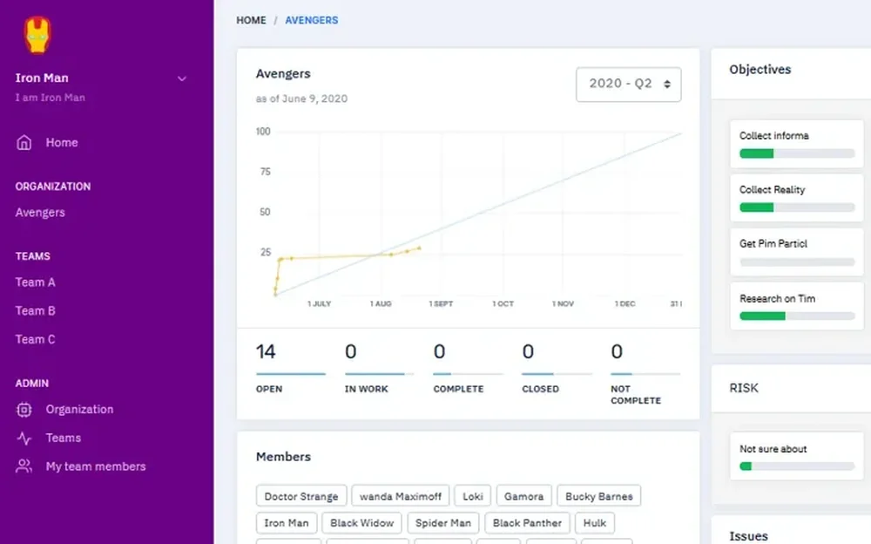Click the Get Pim Particl objective card

click(795, 251)
